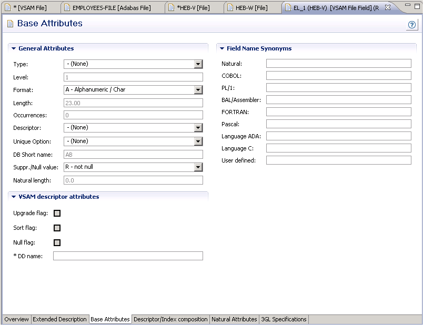Click the document icon beside the Base Attributes title
The height and width of the screenshot is (325, 423).
point(9,23)
